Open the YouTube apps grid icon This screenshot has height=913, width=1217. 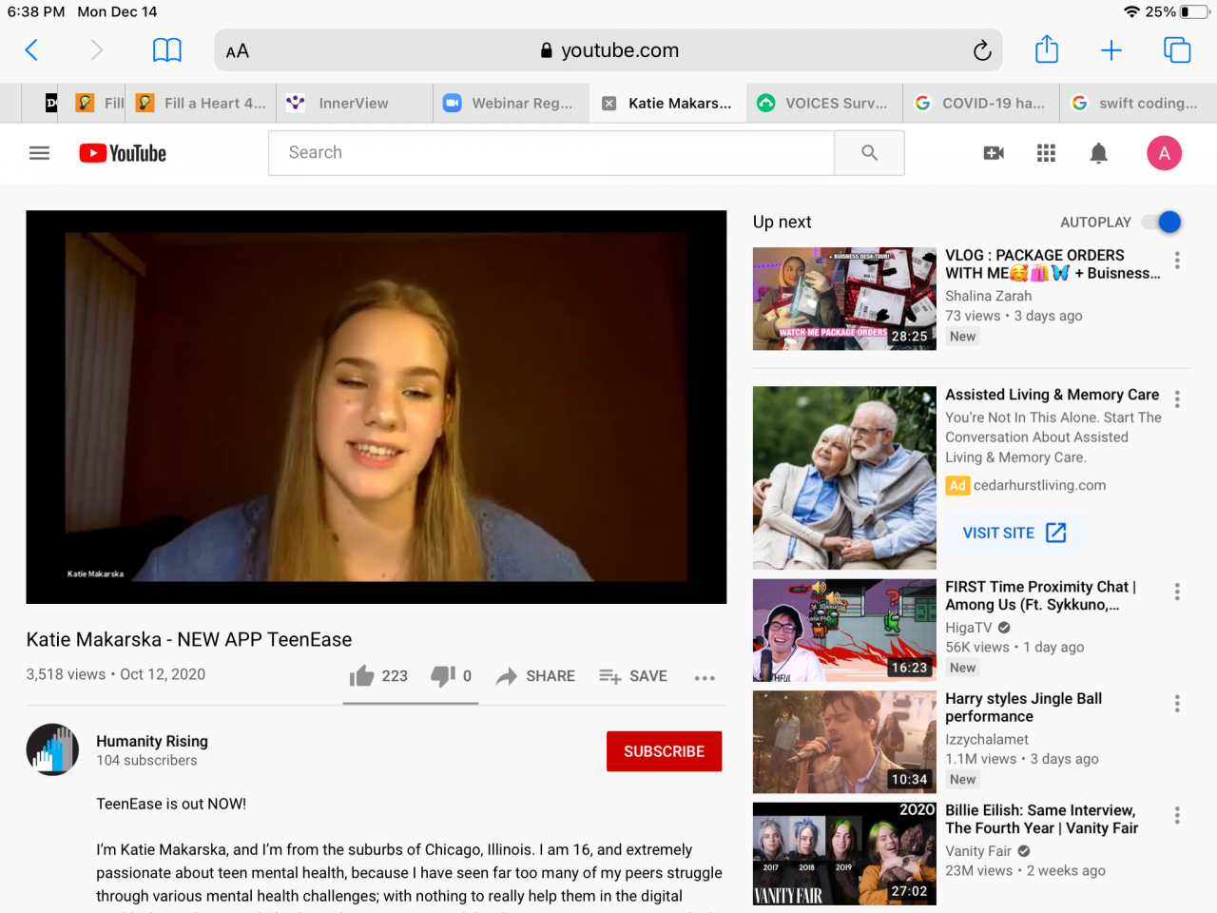click(x=1047, y=153)
